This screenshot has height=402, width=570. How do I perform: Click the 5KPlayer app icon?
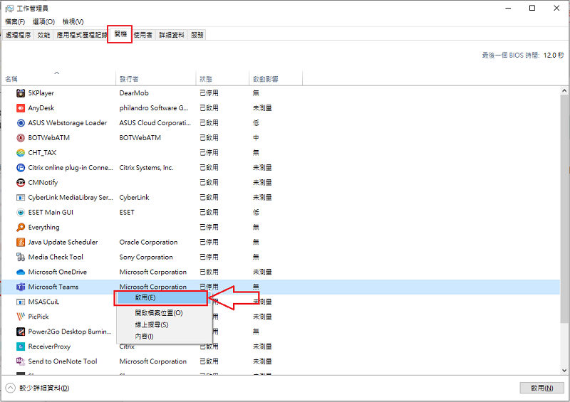pyautogui.click(x=21, y=93)
